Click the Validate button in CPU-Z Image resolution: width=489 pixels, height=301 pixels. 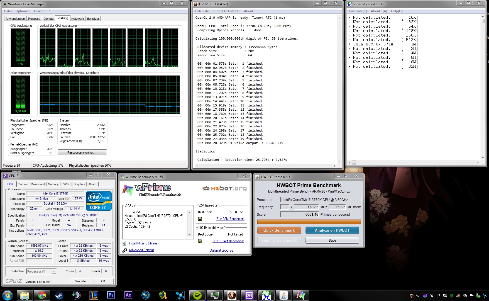tap(80, 281)
